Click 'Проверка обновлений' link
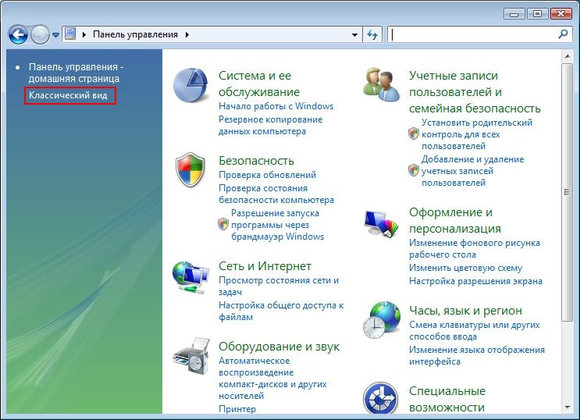Viewport: 580px width, 420px height. [268, 175]
